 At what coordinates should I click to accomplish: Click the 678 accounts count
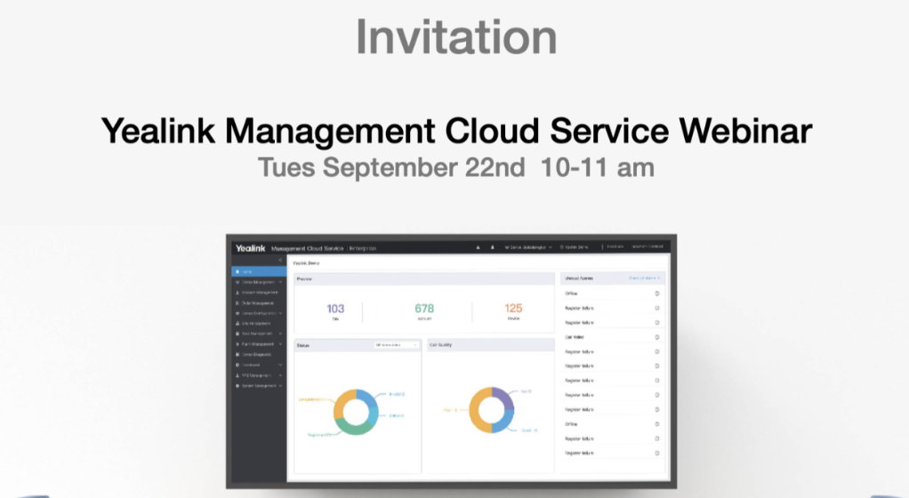(424, 309)
